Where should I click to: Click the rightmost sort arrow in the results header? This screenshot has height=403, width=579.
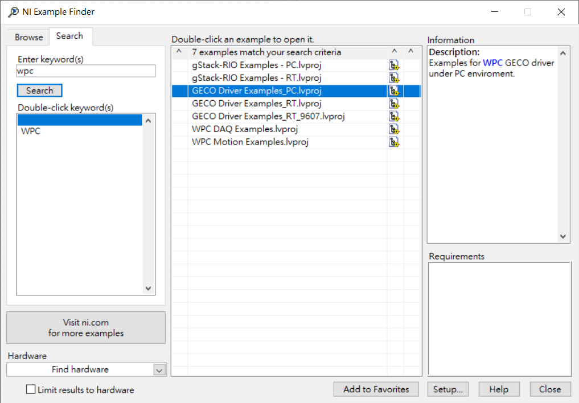(412, 51)
